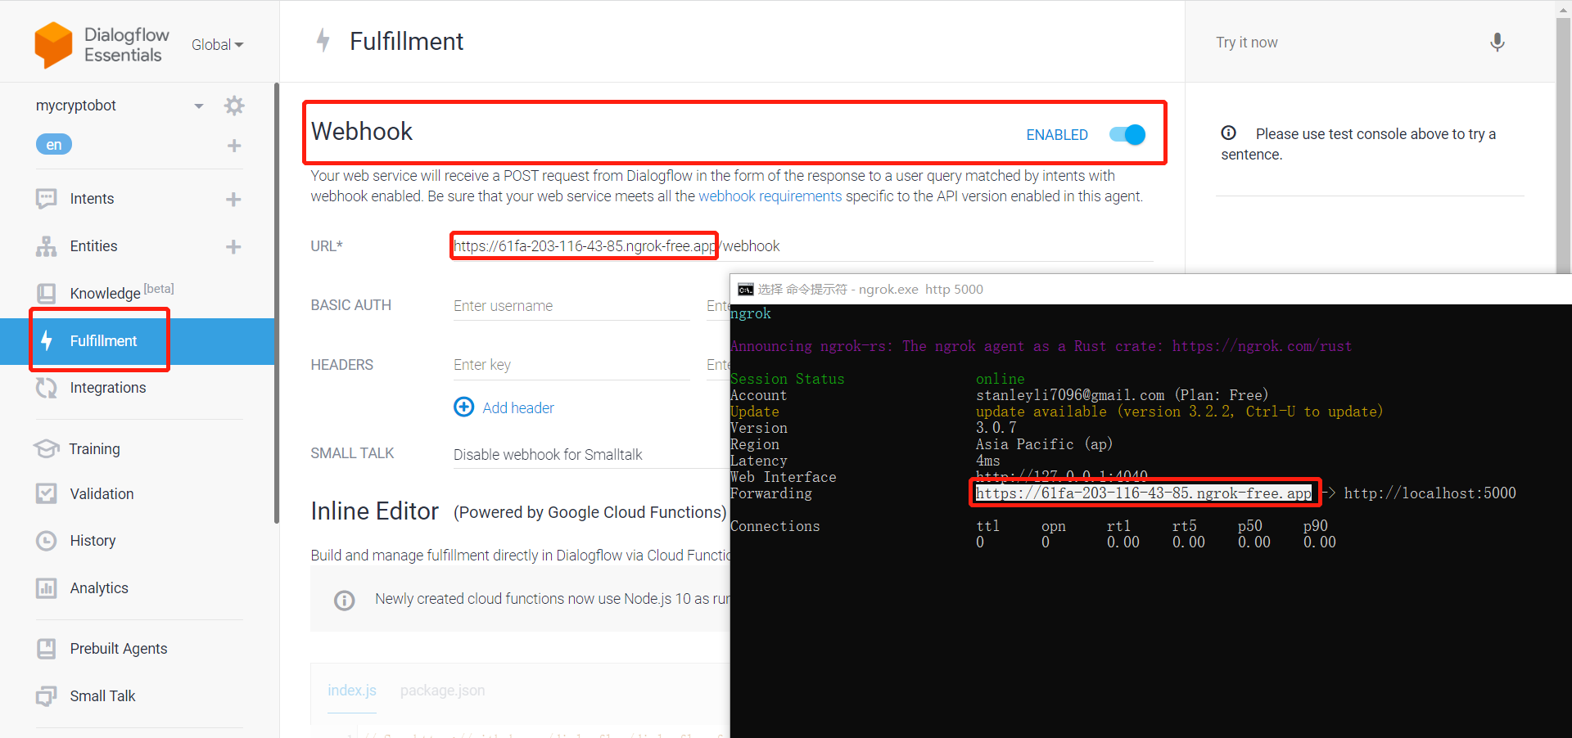This screenshot has height=738, width=1572.
Task: Go to Validation page
Action: (x=102, y=494)
